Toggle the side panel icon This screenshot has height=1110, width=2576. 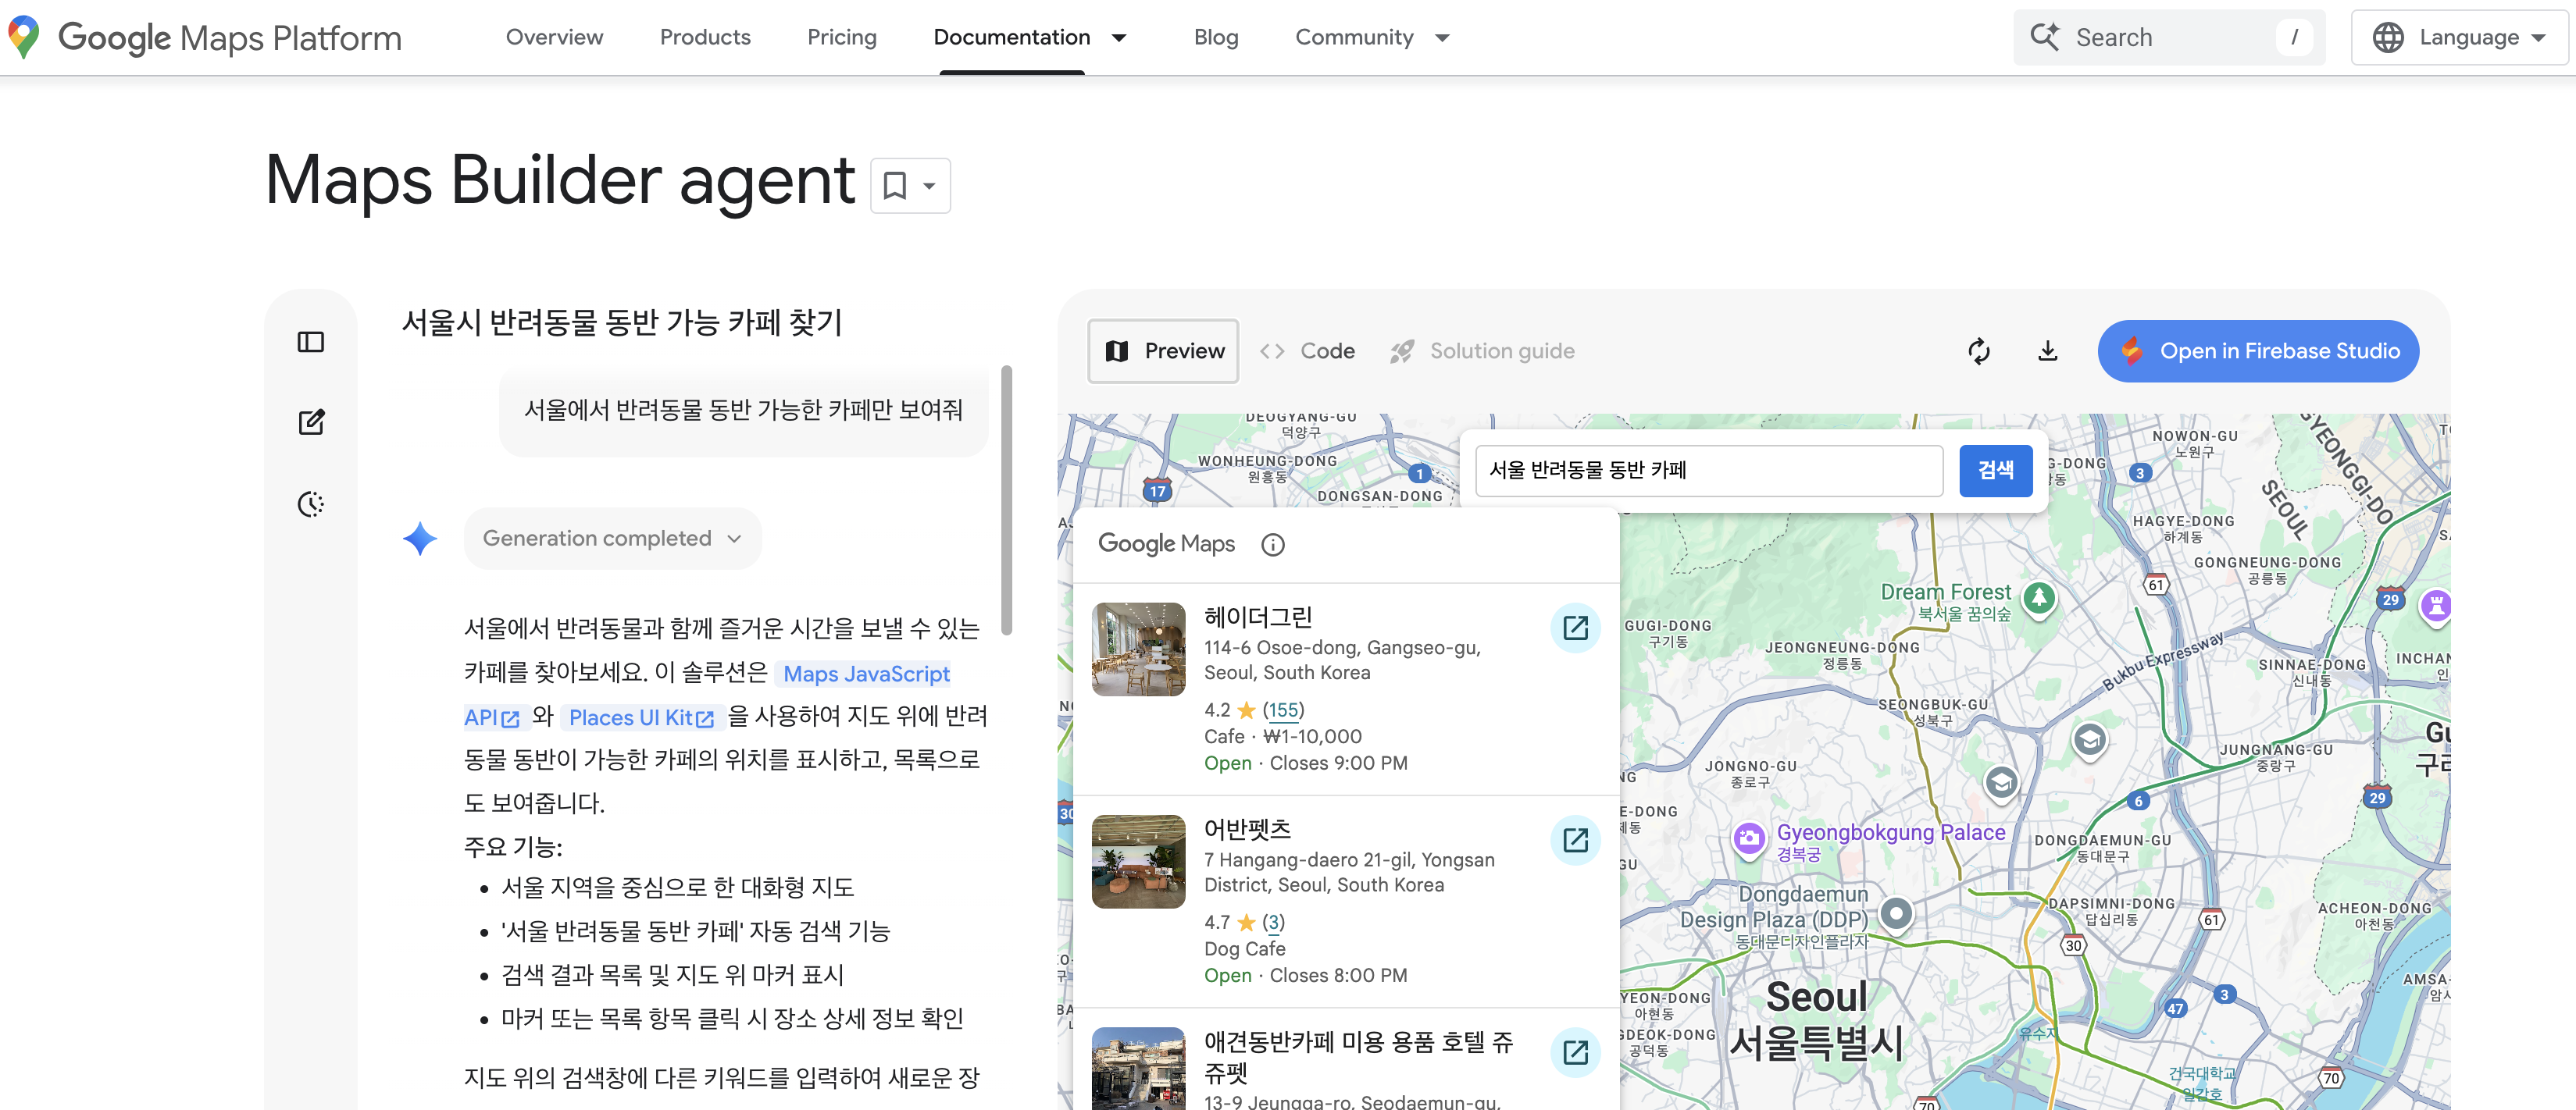tap(311, 343)
